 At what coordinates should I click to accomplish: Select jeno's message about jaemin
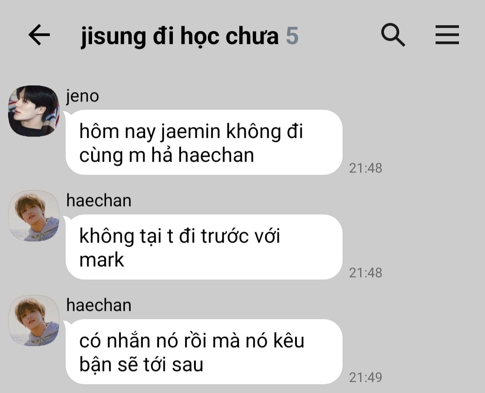coord(204,142)
